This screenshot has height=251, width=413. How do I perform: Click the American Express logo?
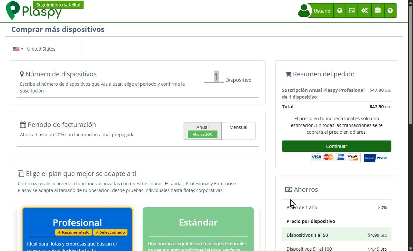click(340, 157)
